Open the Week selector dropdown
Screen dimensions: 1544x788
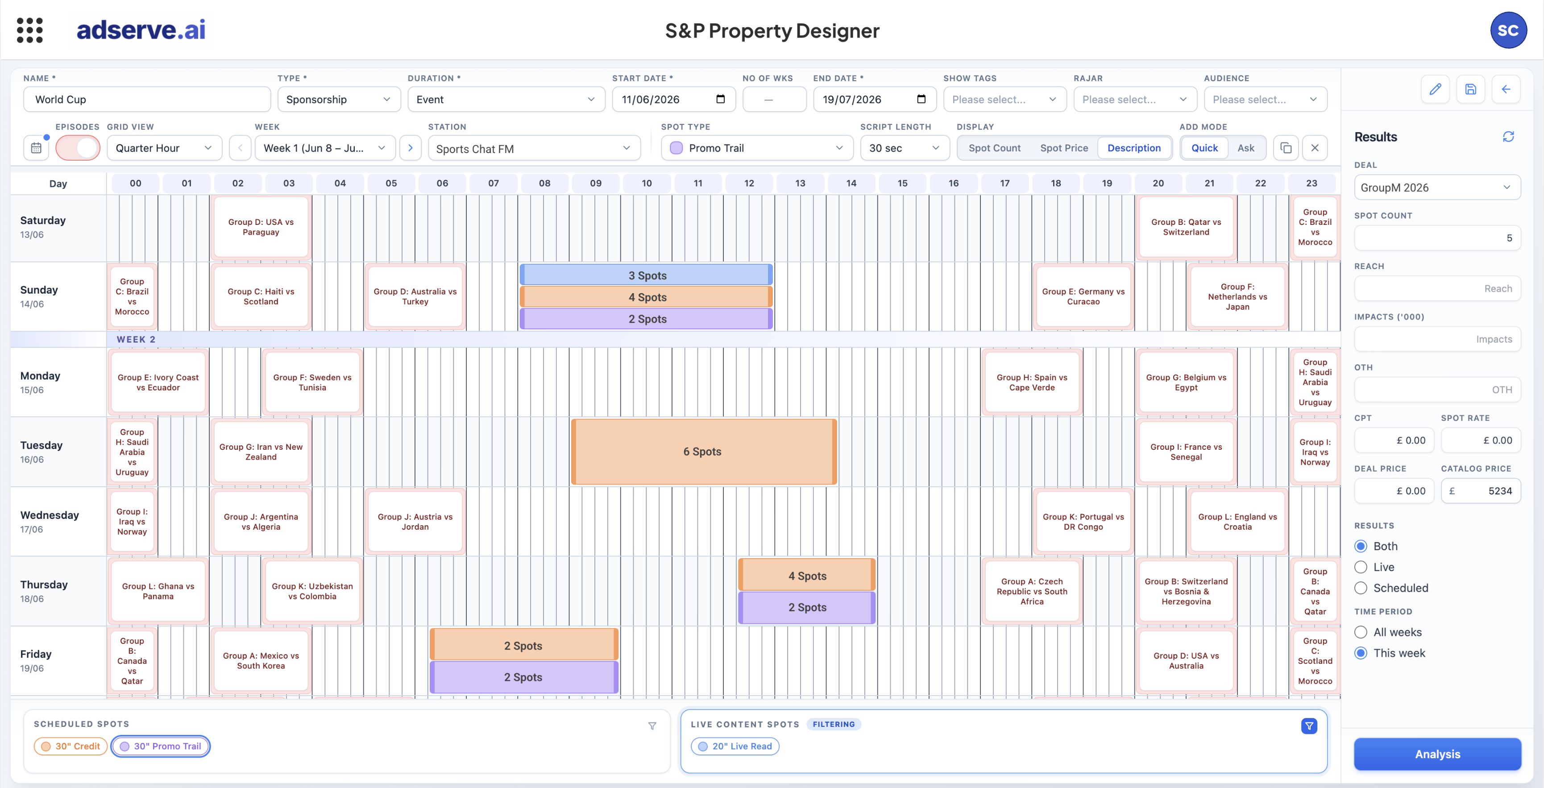325,148
